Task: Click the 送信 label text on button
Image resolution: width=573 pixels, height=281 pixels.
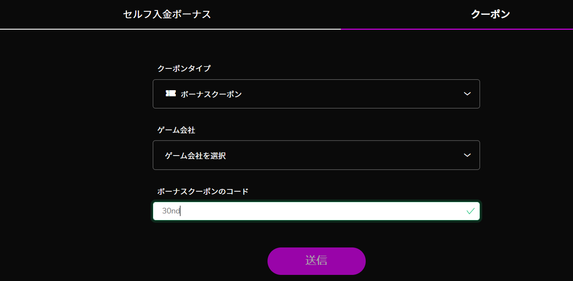Action: [316, 261]
